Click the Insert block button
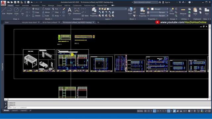 130,11
